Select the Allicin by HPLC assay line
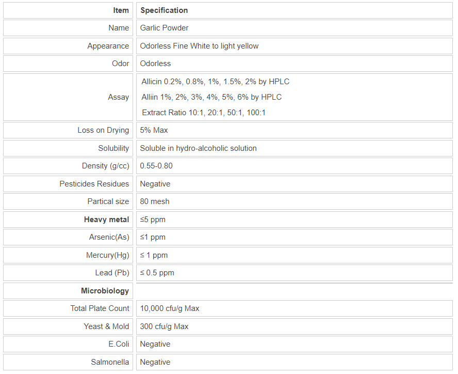This screenshot has height=374, width=458. (215, 82)
